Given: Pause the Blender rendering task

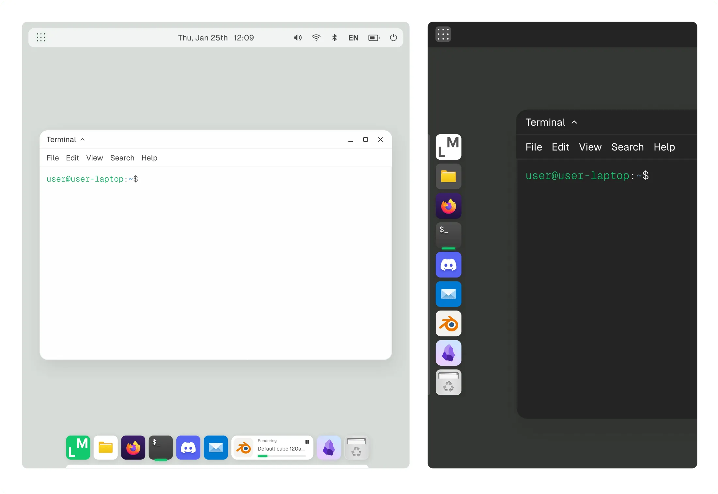Looking at the screenshot, I should pyautogui.click(x=307, y=442).
